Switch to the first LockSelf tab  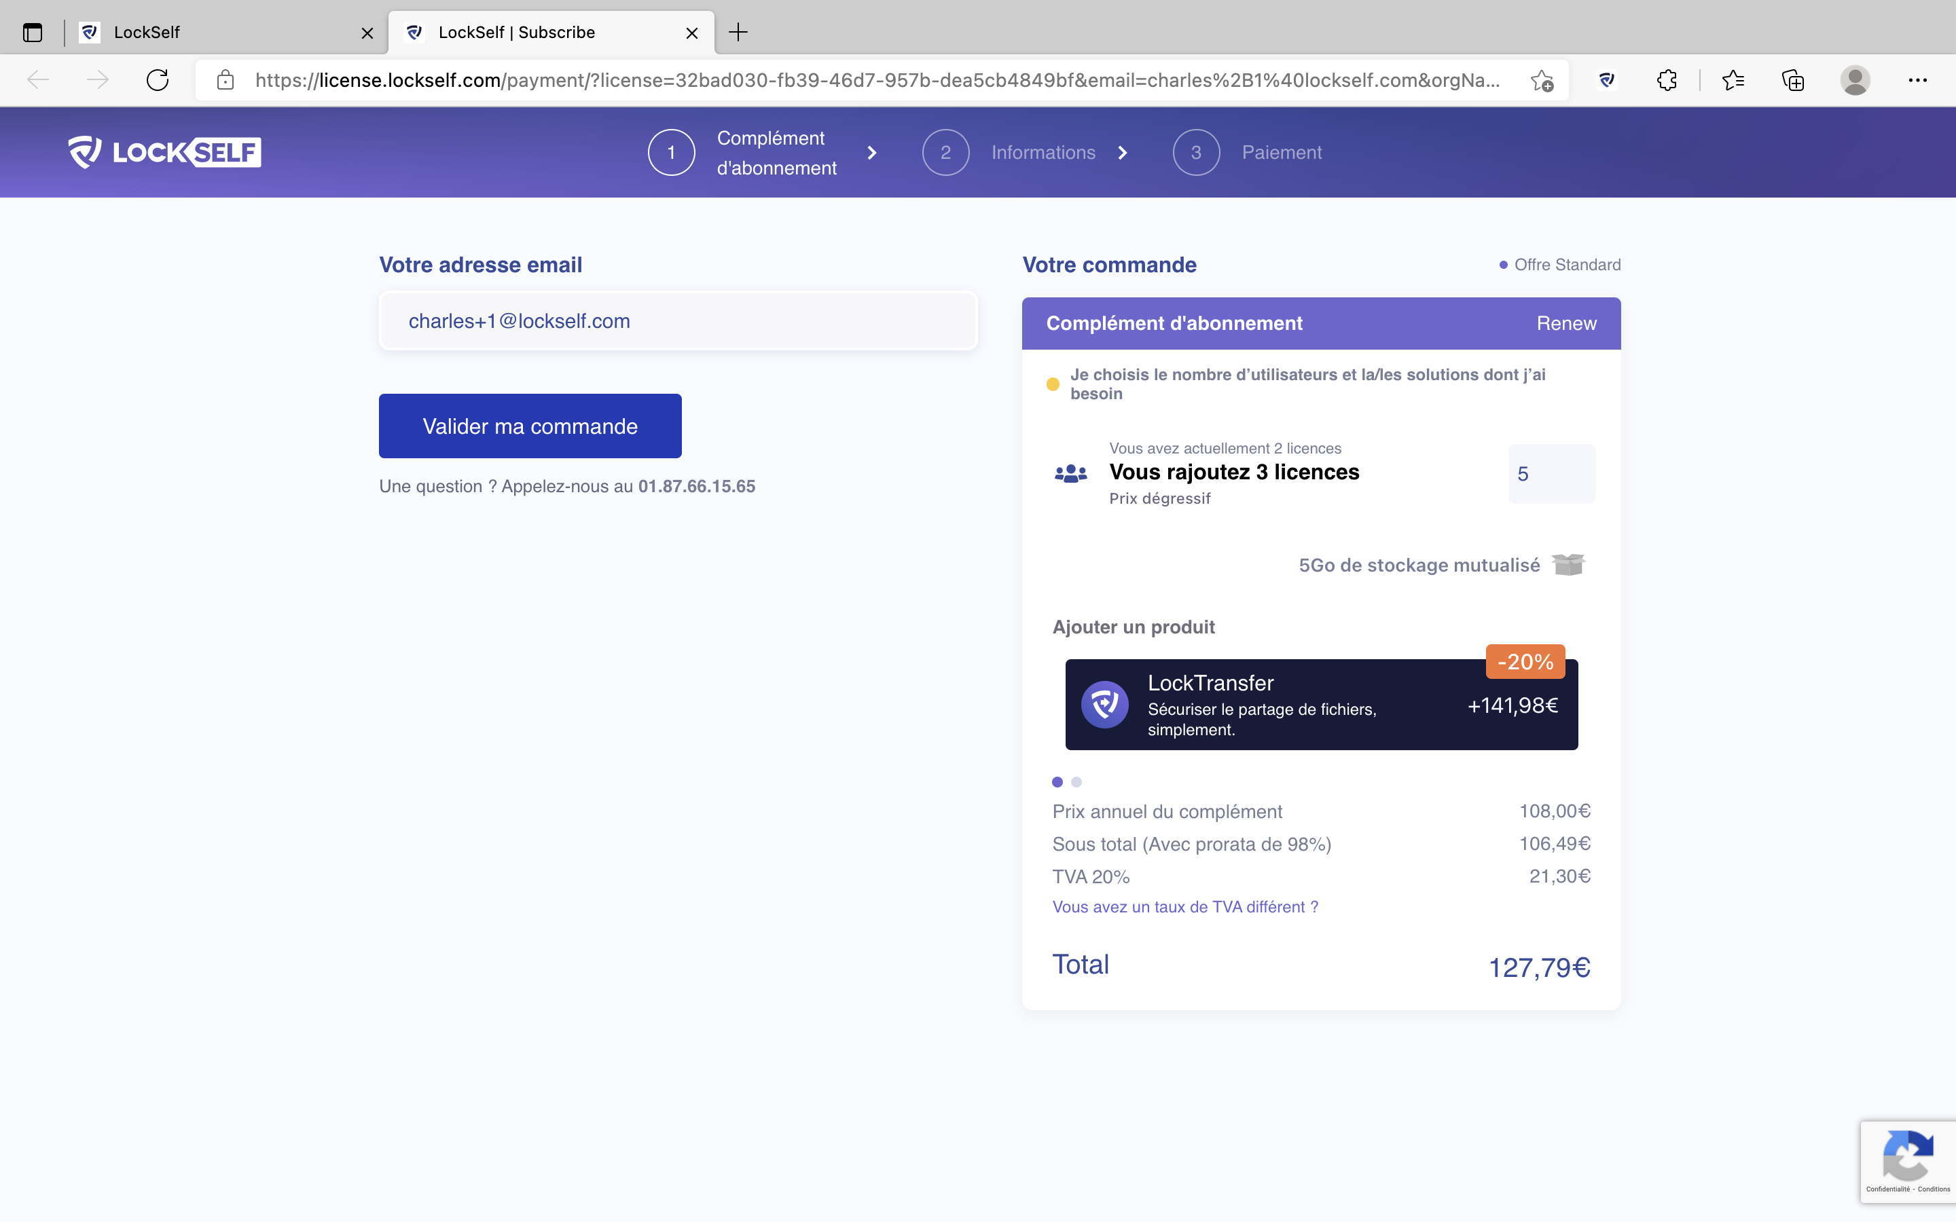(x=218, y=33)
